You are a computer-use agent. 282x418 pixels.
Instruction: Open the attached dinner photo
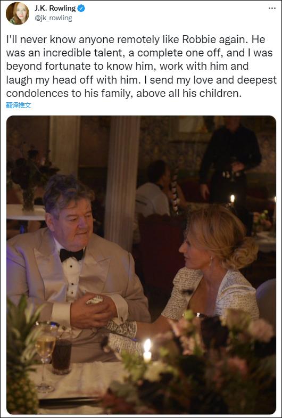coord(141,265)
